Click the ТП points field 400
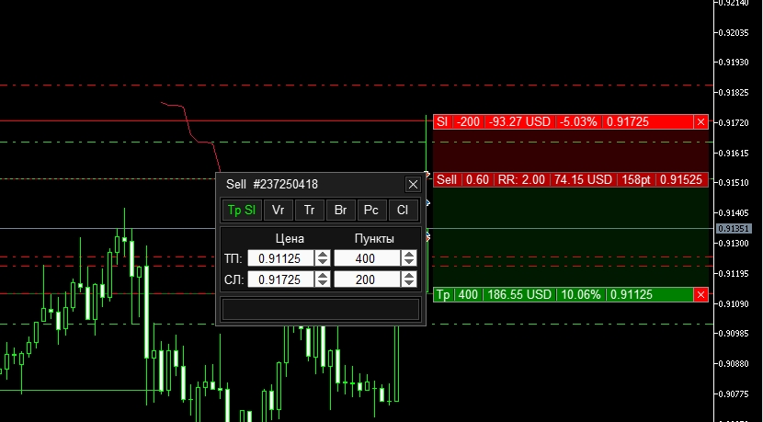The width and height of the screenshot is (763, 422). coord(367,258)
